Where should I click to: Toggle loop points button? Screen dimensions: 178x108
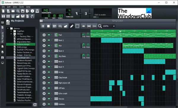click(x=89, y=26)
